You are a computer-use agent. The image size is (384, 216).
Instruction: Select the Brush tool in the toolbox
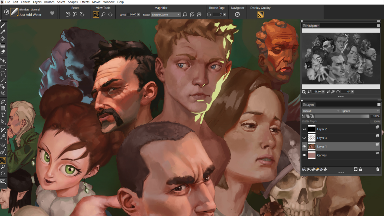3,26
